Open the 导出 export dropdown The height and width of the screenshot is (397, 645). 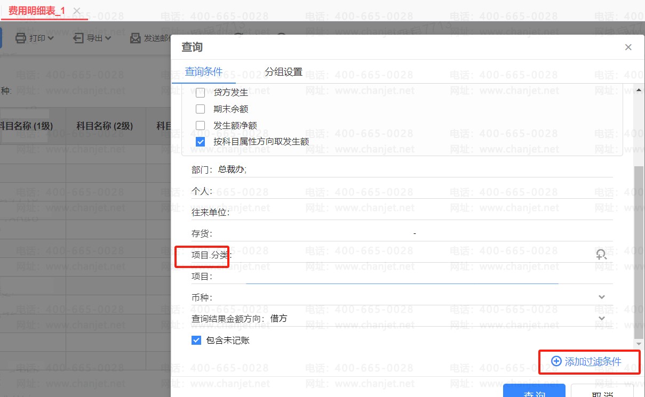click(x=92, y=38)
